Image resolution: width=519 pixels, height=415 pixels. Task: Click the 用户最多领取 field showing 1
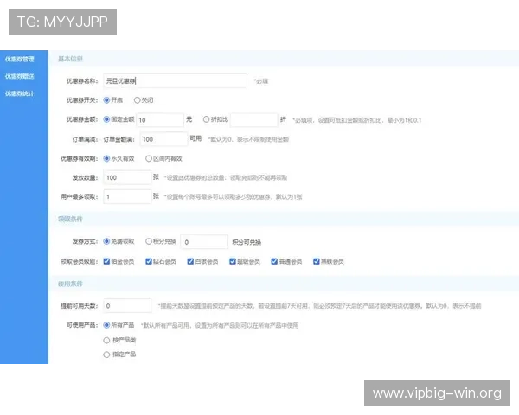click(x=127, y=196)
